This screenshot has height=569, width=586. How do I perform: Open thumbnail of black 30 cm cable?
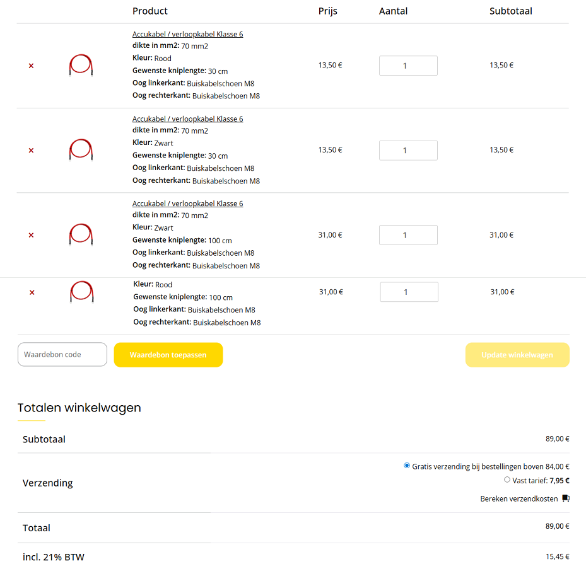click(x=81, y=150)
